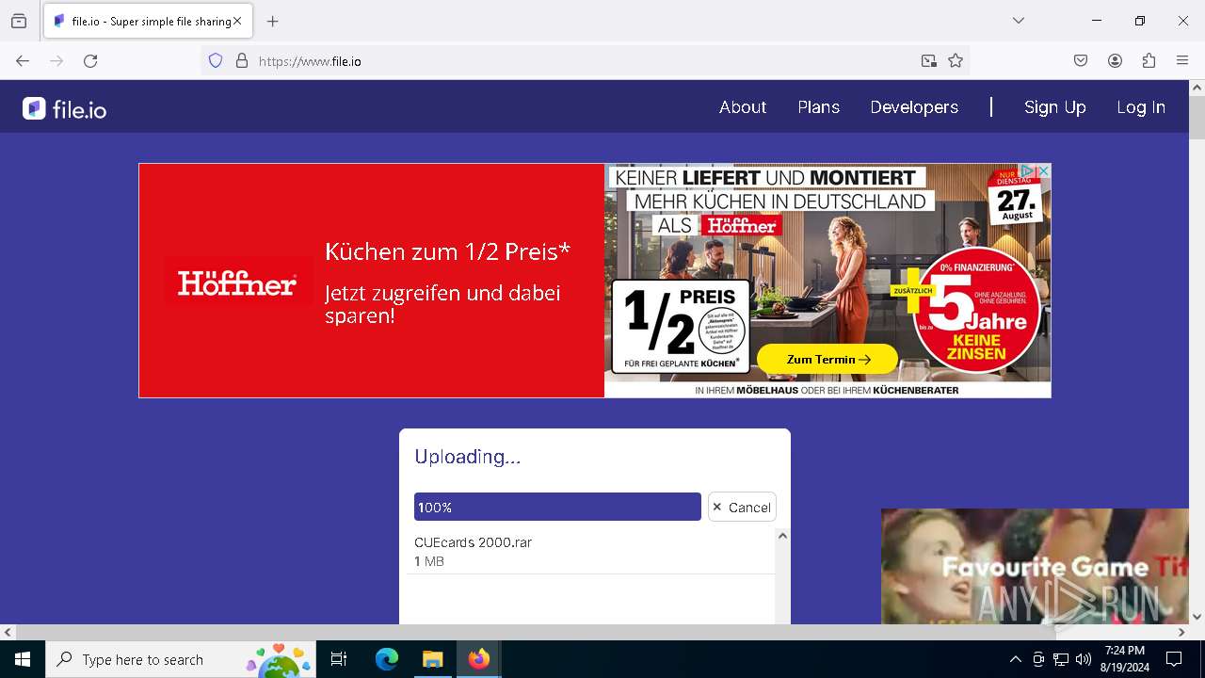Image resolution: width=1205 pixels, height=678 pixels.
Task: Click the Höffner logo in ad
Action: point(237,282)
